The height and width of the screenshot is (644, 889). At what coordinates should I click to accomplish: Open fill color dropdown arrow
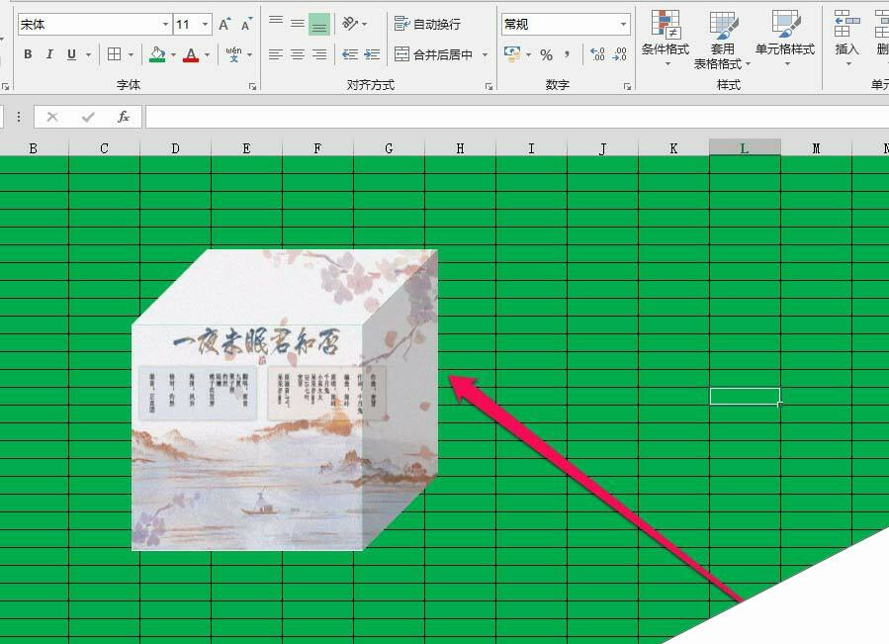(x=173, y=55)
